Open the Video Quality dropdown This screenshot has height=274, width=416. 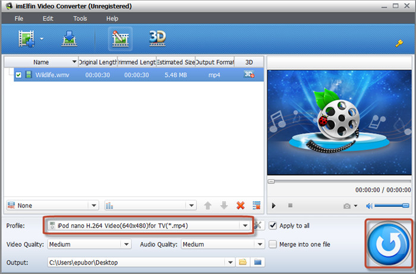tap(89, 244)
